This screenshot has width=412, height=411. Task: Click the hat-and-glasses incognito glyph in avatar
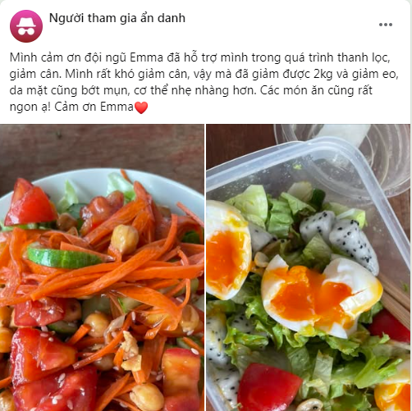[x=26, y=27]
